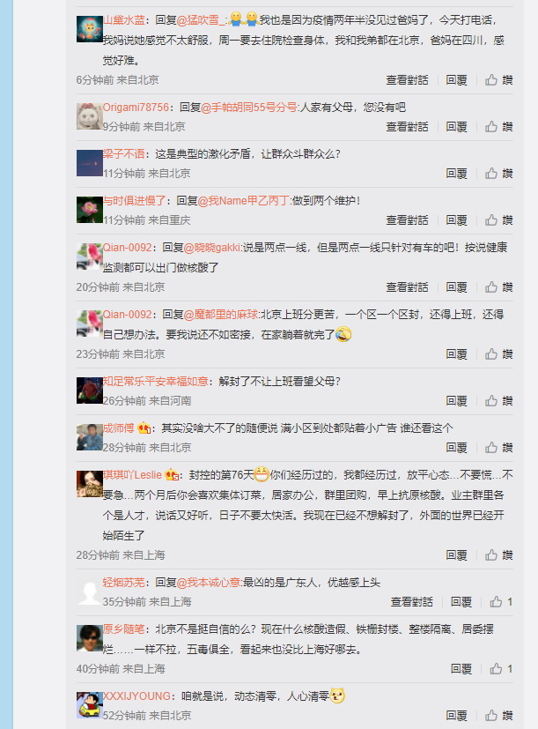This screenshot has height=729, width=538.
Task: Open Origami78756's profile avatar
Action: pos(89,116)
